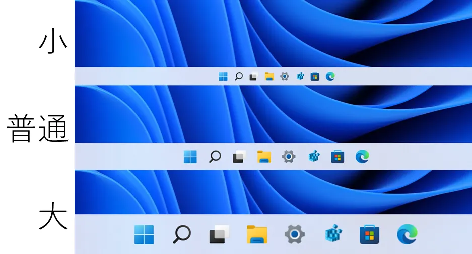Click the 小 label text
Viewport: 472px width, 254px height.
tap(53, 41)
